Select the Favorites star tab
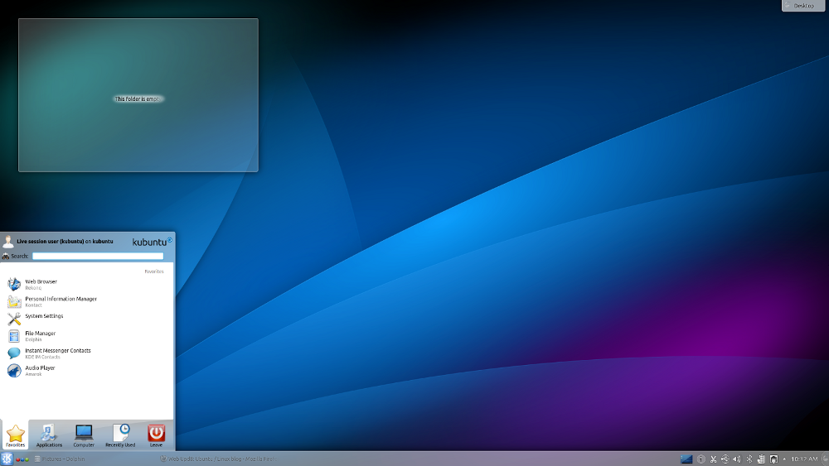 (x=15, y=435)
